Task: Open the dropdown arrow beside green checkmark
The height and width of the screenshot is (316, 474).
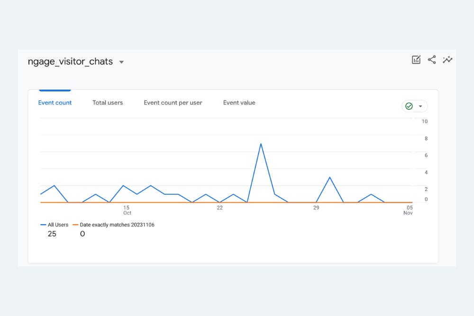Action: [x=420, y=106]
